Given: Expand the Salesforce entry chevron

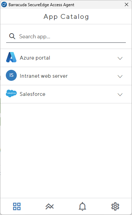Looking at the screenshot, I should click(120, 94).
